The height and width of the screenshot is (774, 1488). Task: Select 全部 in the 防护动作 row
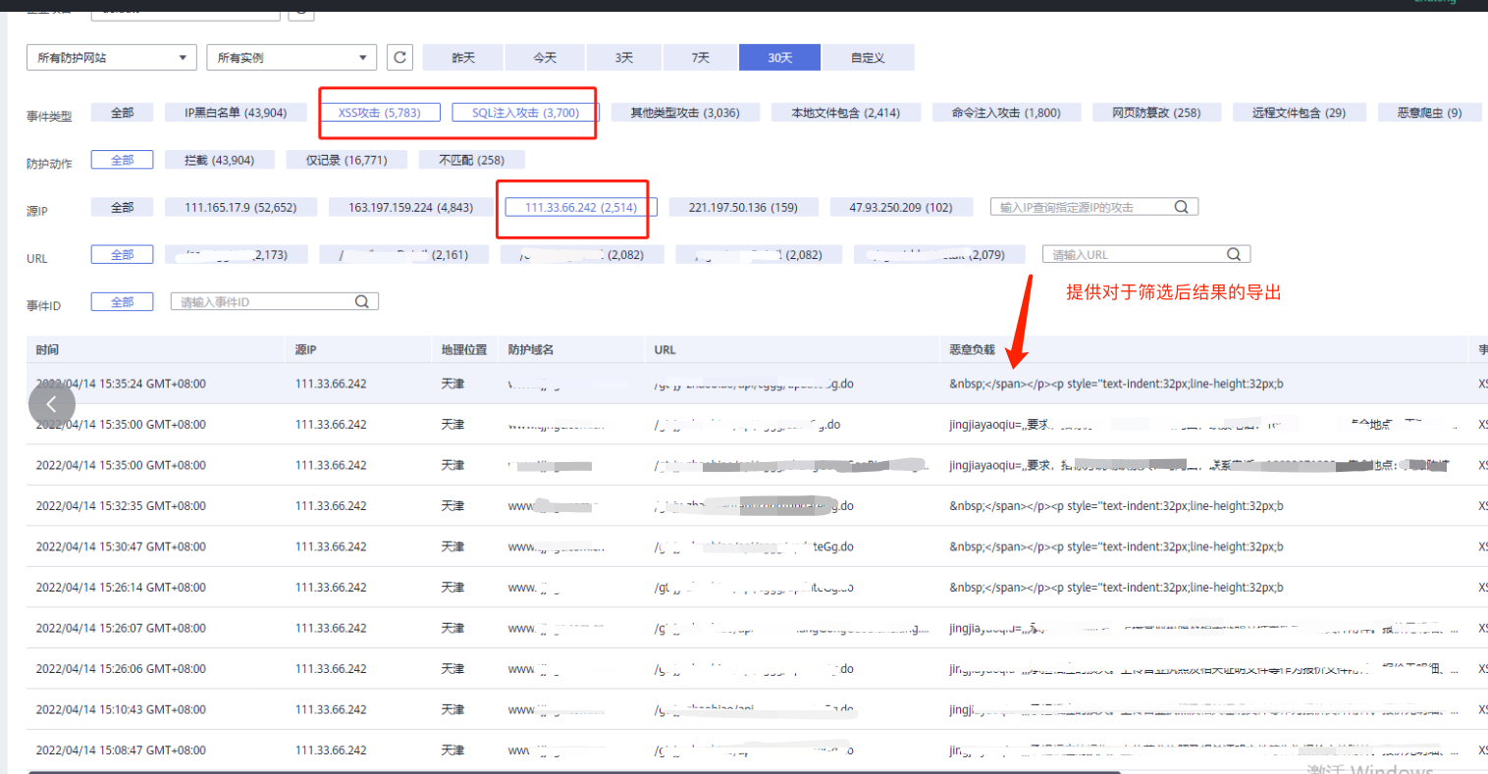coord(123,160)
